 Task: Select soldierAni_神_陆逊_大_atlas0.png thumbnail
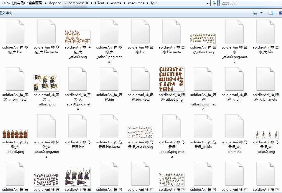coord(15,134)
